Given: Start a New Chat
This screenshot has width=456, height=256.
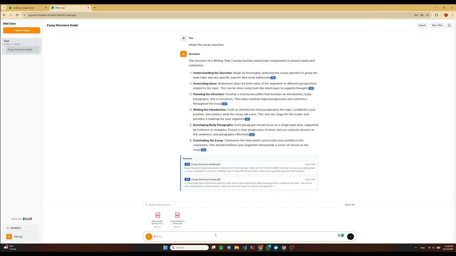Looking at the screenshot, I should click(437, 25).
